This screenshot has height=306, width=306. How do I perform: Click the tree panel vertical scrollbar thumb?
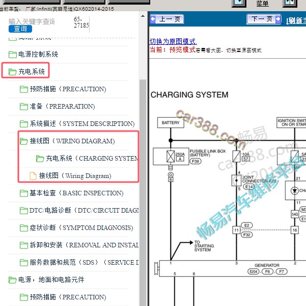(143, 193)
